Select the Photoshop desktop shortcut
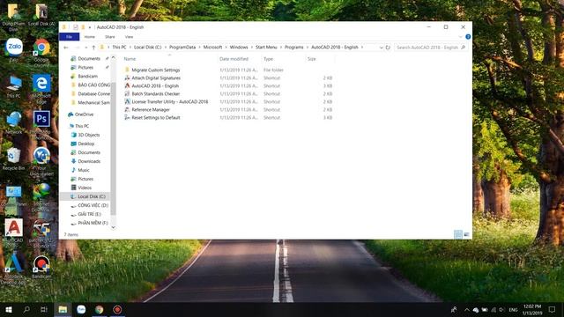564x317 pixels. pyautogui.click(x=41, y=124)
